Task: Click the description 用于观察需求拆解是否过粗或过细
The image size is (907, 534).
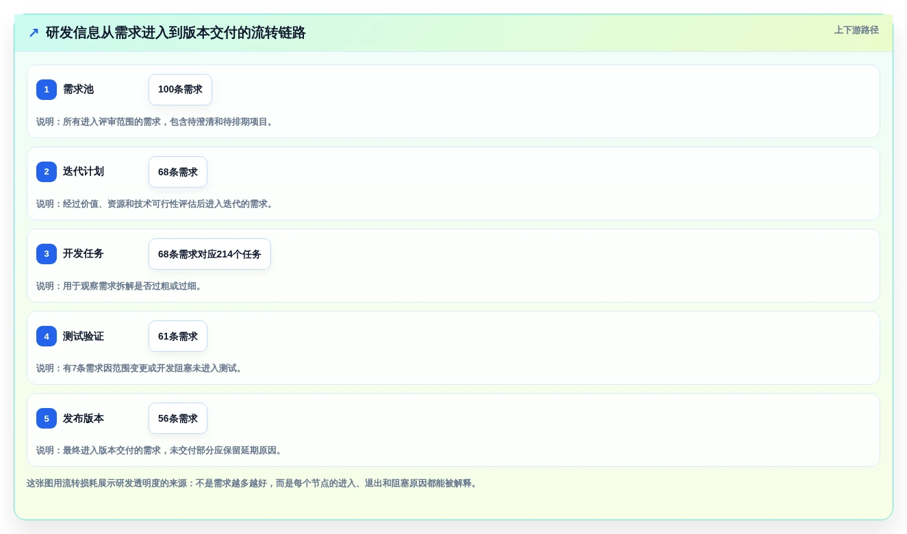Action: (120, 286)
